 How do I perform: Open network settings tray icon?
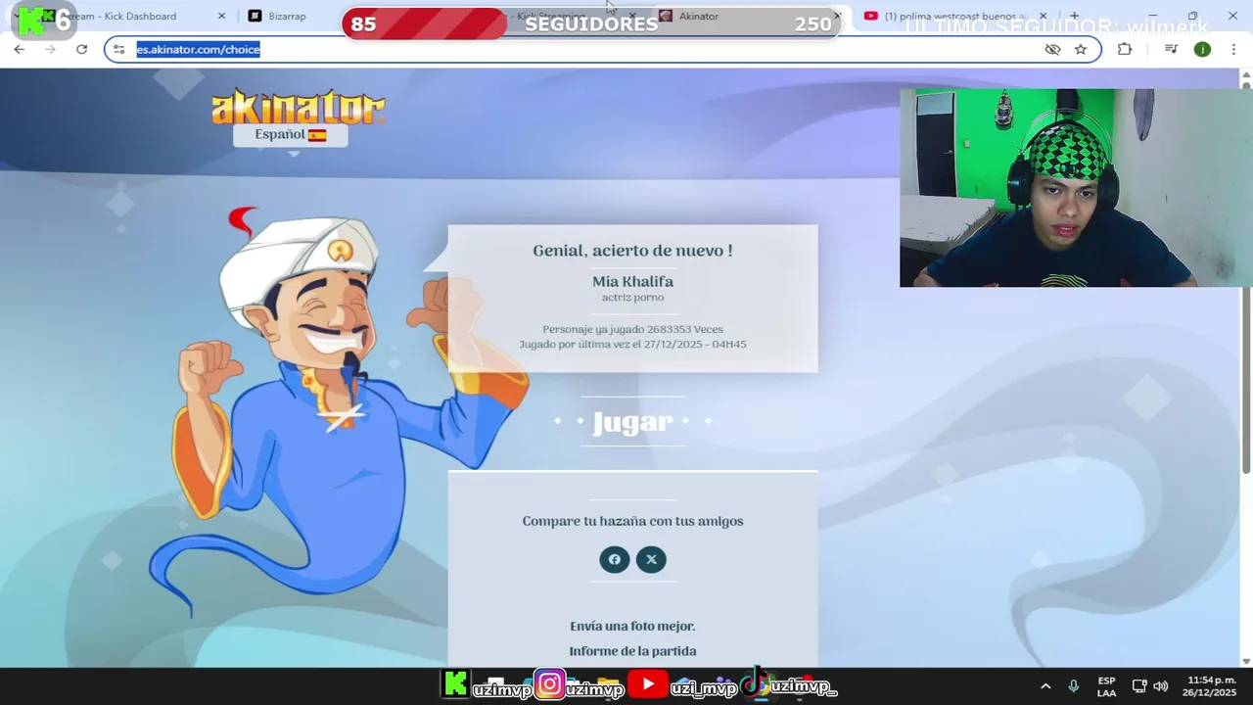coord(1139,686)
